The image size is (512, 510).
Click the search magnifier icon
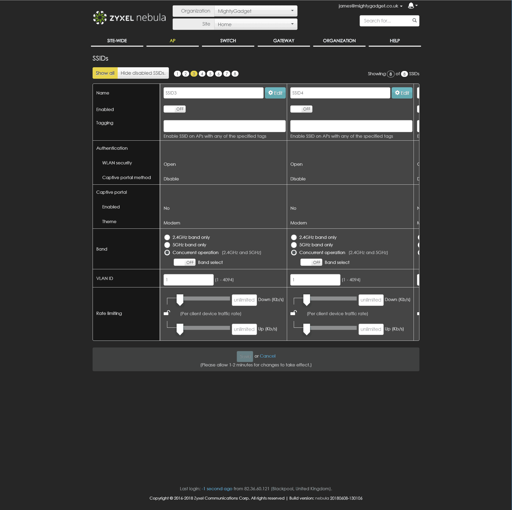click(x=414, y=21)
